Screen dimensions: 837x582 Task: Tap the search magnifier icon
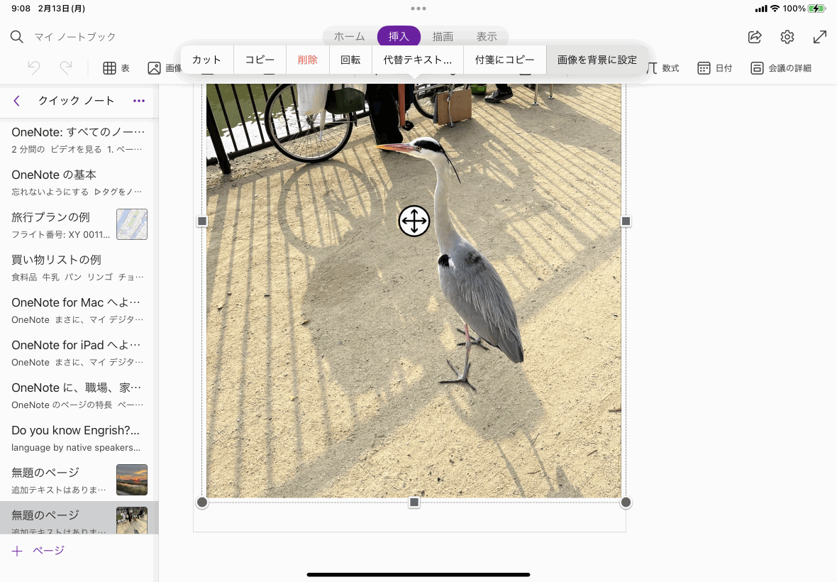[17, 37]
